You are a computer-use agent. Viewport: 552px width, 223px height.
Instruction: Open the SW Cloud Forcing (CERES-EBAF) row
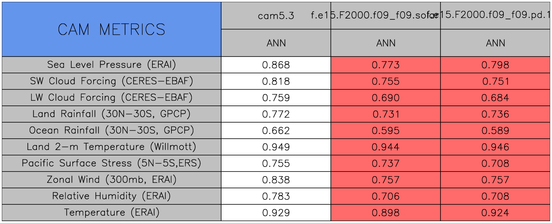(111, 81)
